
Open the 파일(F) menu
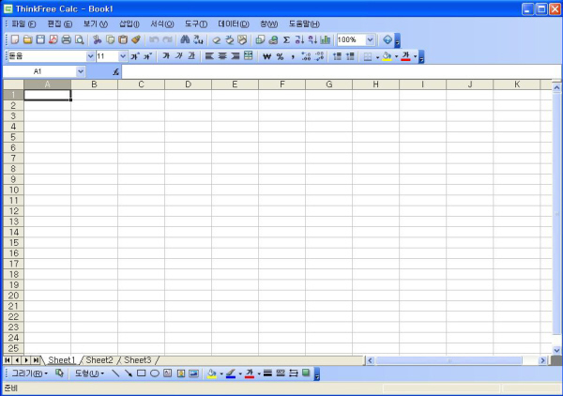click(23, 24)
